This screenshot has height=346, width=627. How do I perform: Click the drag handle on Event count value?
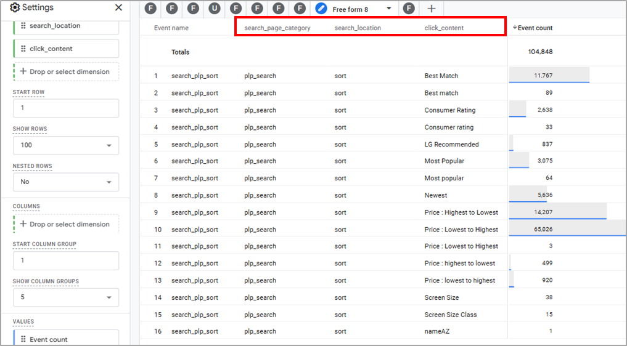coord(23,339)
